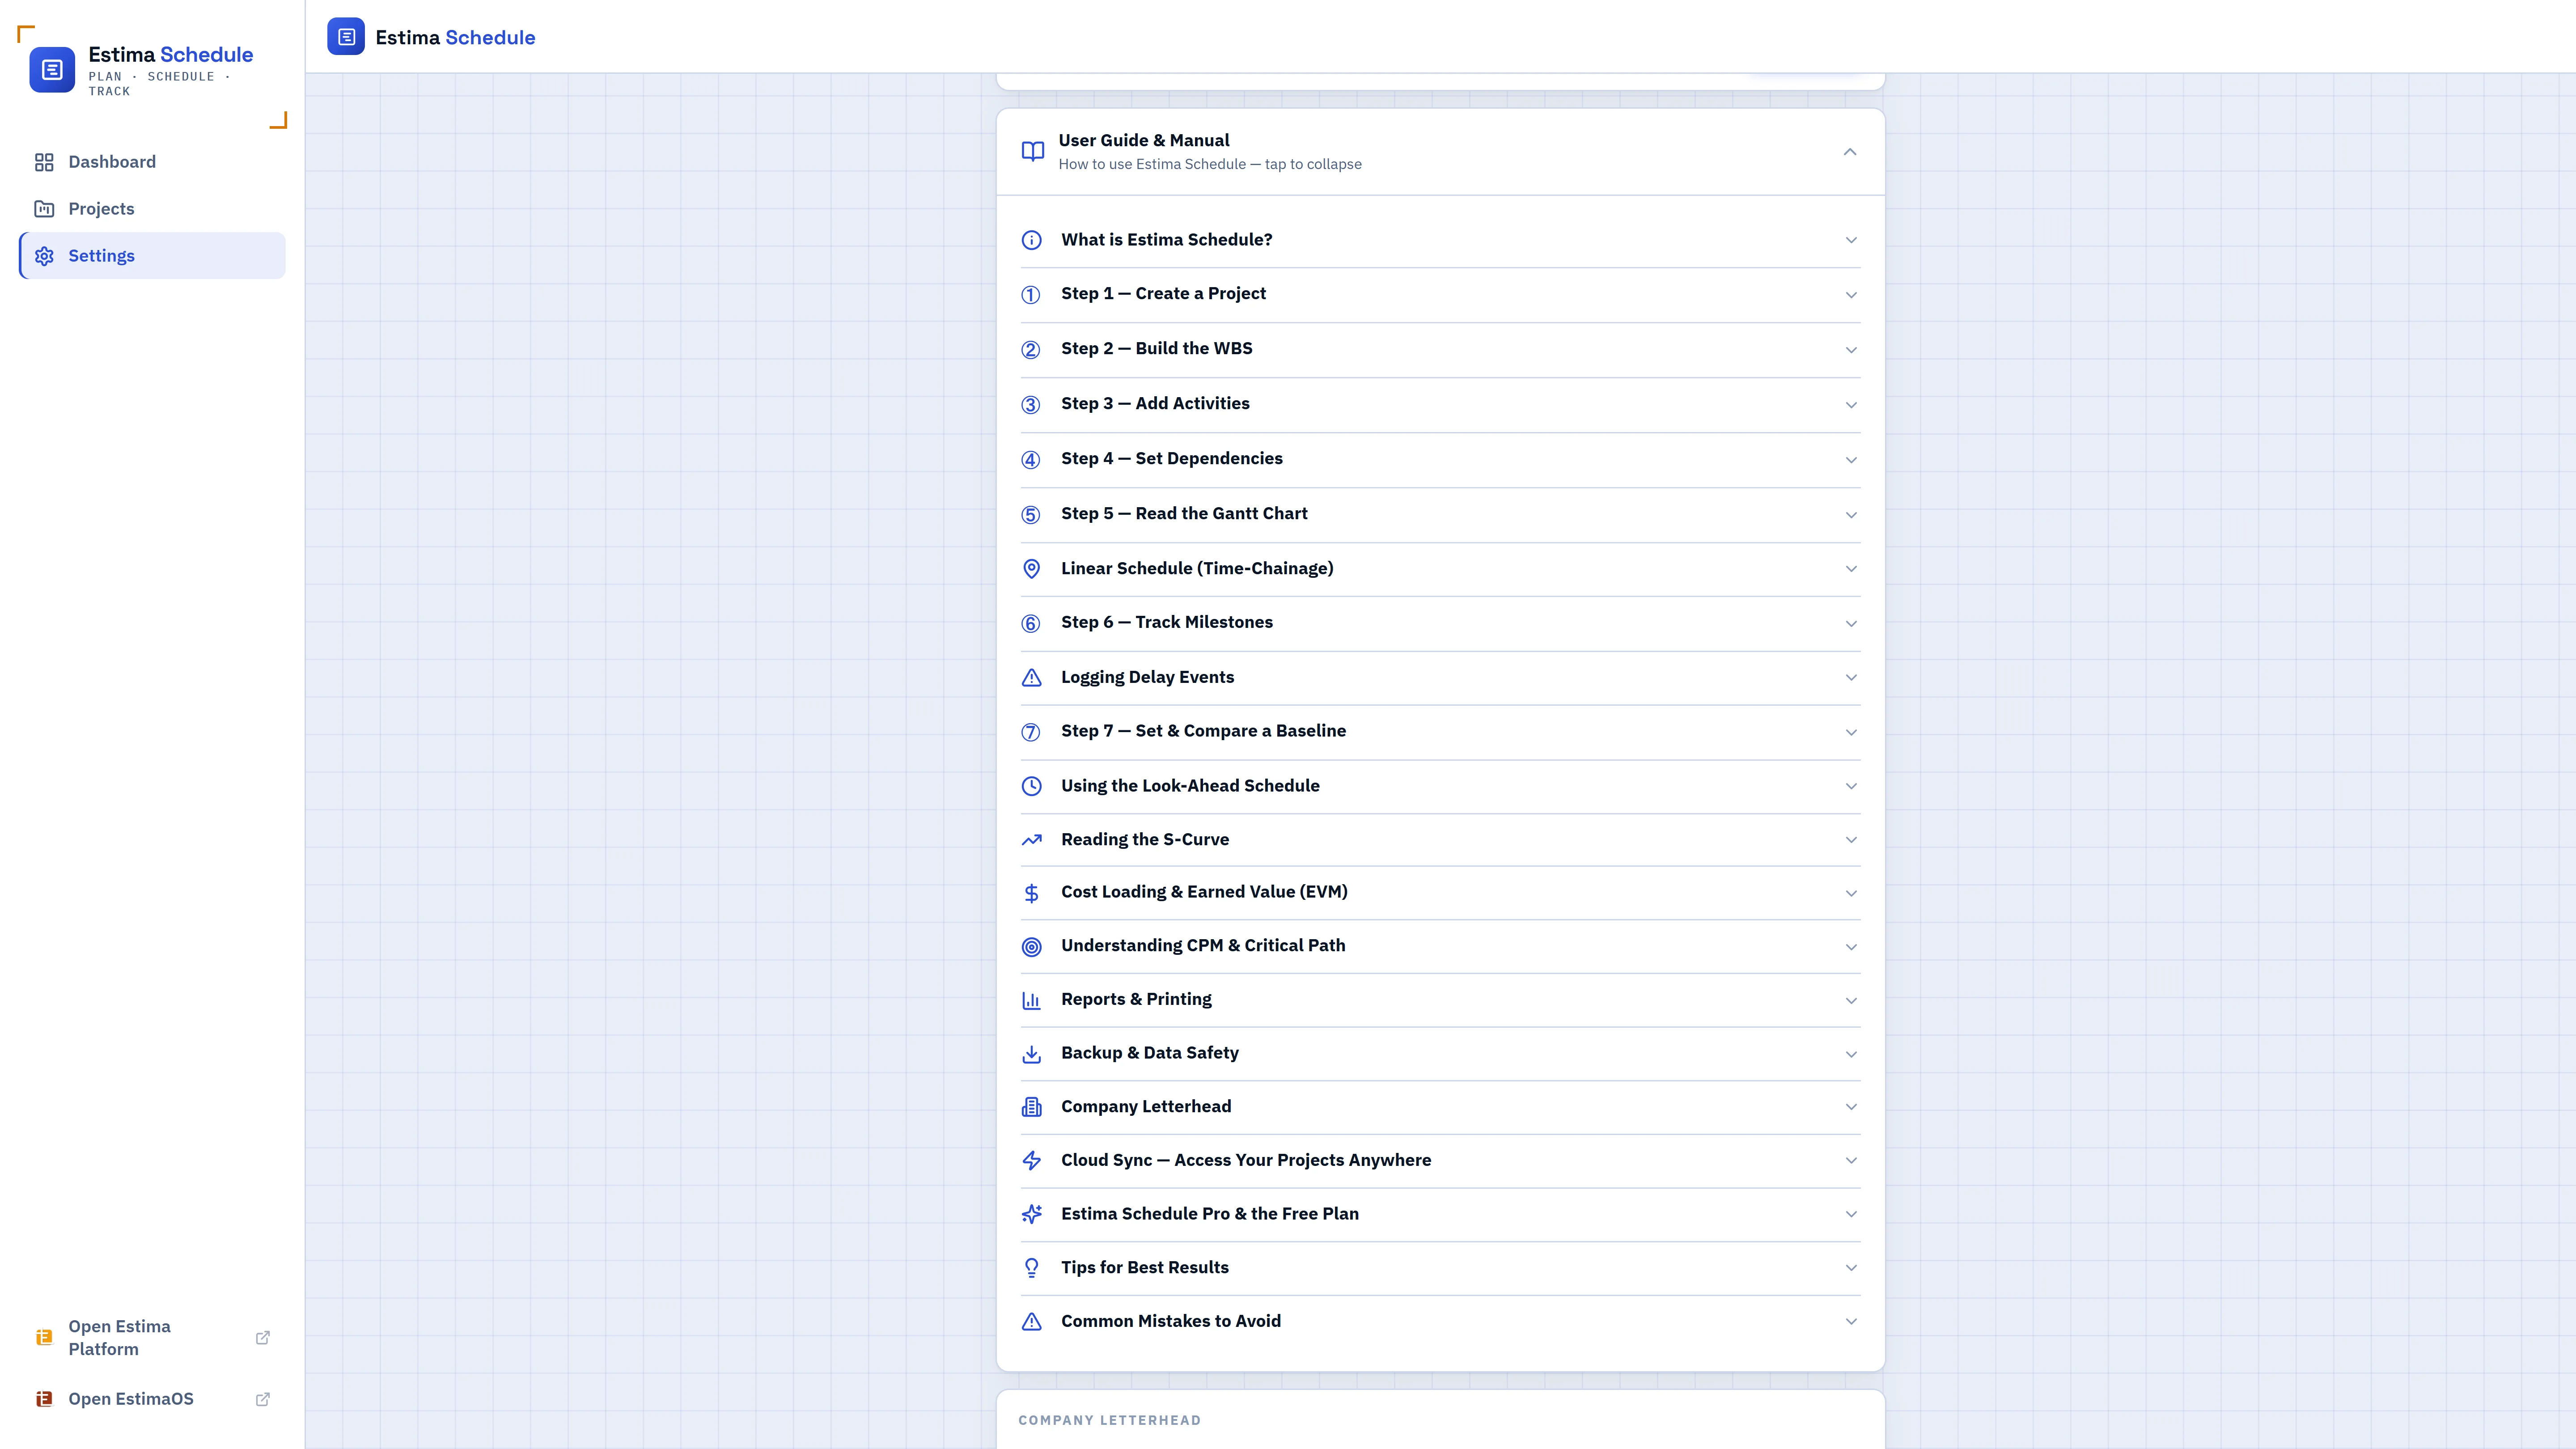Viewport: 2576px width, 1449px height.
Task: Click the trending S-Curve icon
Action: coord(1032,840)
